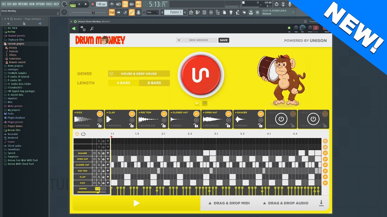Open the House & Deep House genre dropdown
387x217 pixels.
point(139,74)
